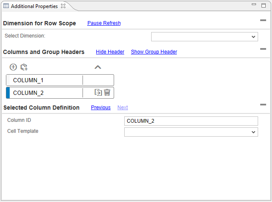
Task: Click the add group header icon
Action: coord(24,67)
